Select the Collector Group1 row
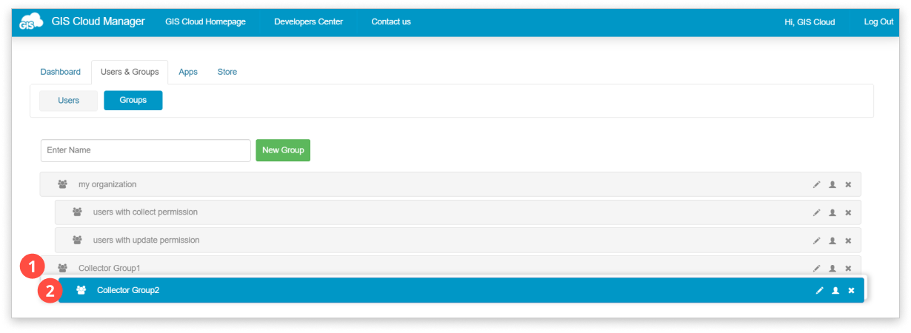Viewport: 911px width, 333px height. point(450,267)
